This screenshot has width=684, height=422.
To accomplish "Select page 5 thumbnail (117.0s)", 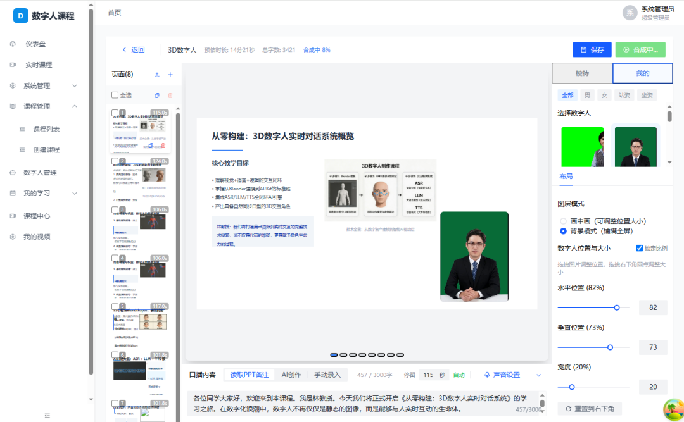I will [140, 325].
